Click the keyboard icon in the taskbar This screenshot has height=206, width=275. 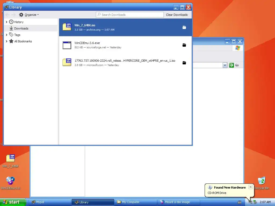pyautogui.click(x=239, y=202)
